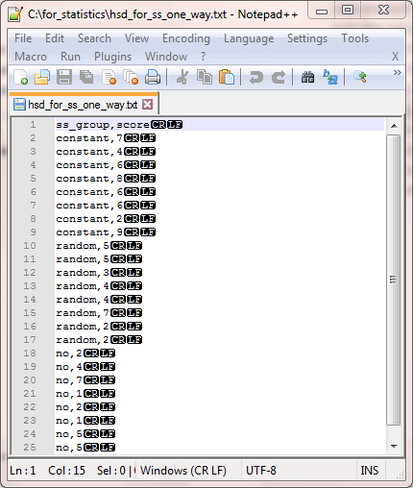Open the View menu
The width and height of the screenshot is (413, 488).
[136, 38]
